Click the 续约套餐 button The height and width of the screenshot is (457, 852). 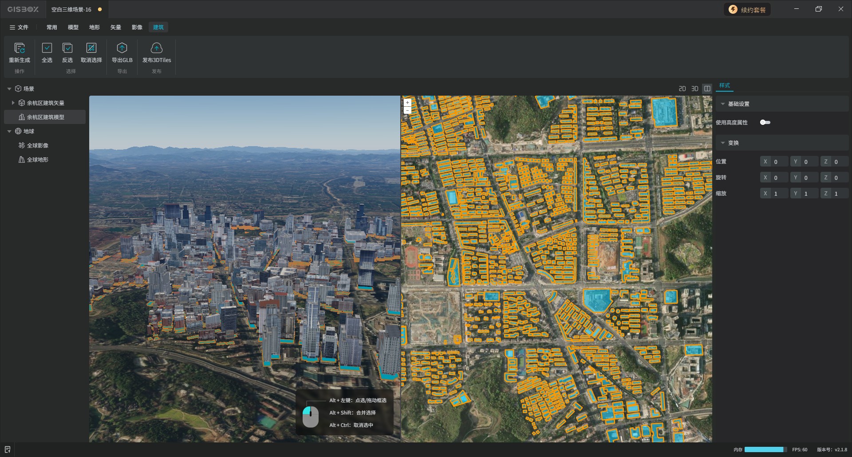click(747, 10)
